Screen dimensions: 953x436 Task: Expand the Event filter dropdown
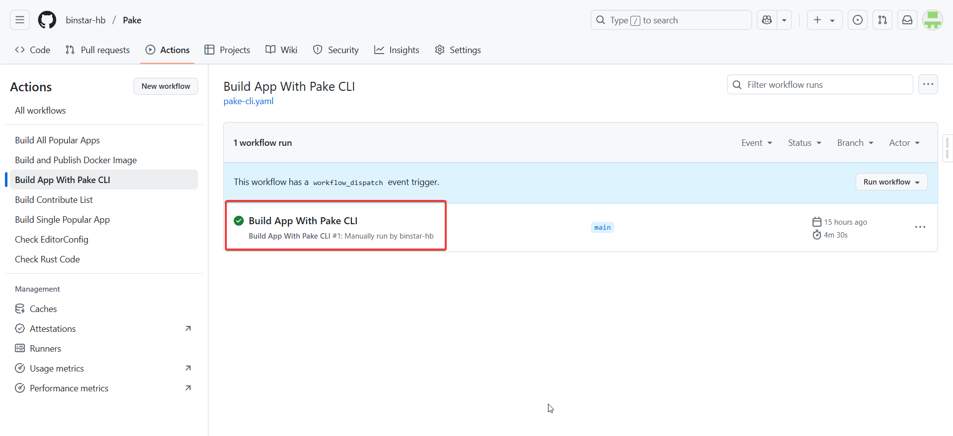tap(756, 143)
